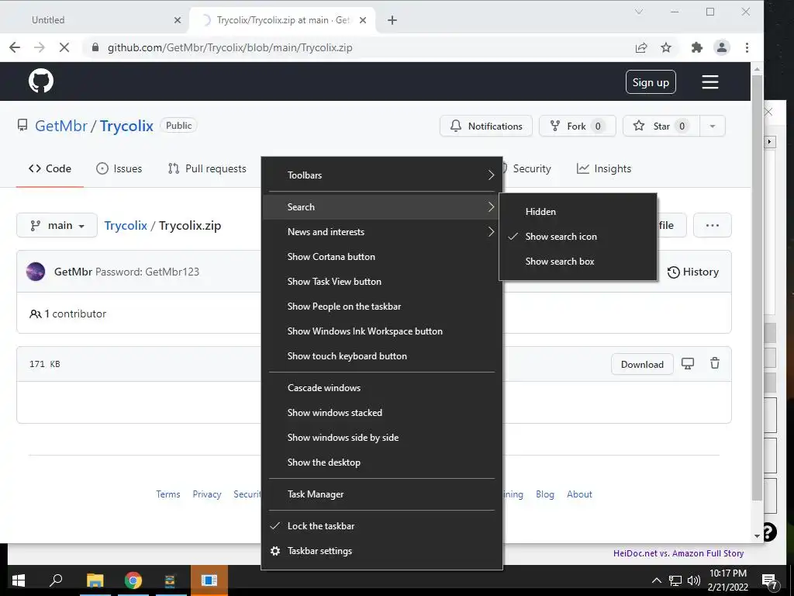Image resolution: width=794 pixels, height=596 pixels.
Task: Open the Chrome three-dot menu
Action: [747, 47]
